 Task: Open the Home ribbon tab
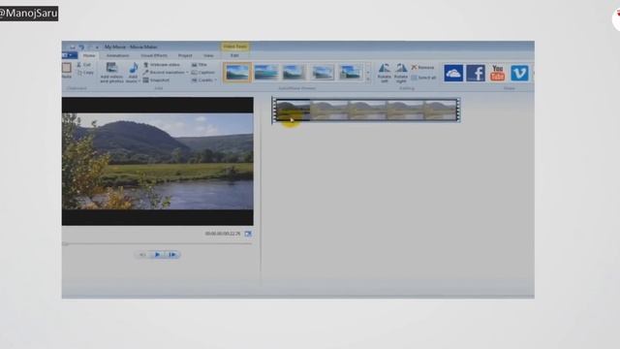point(89,56)
